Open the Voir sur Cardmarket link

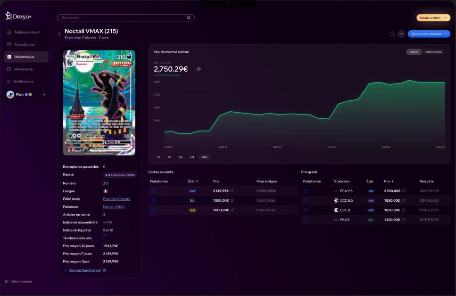[x=85, y=271]
